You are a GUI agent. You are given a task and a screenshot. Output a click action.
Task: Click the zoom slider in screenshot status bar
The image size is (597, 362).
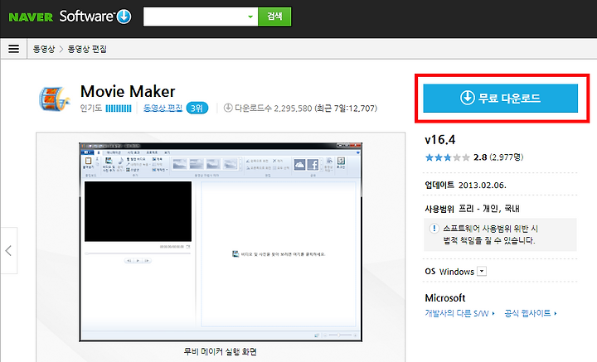click(339, 335)
